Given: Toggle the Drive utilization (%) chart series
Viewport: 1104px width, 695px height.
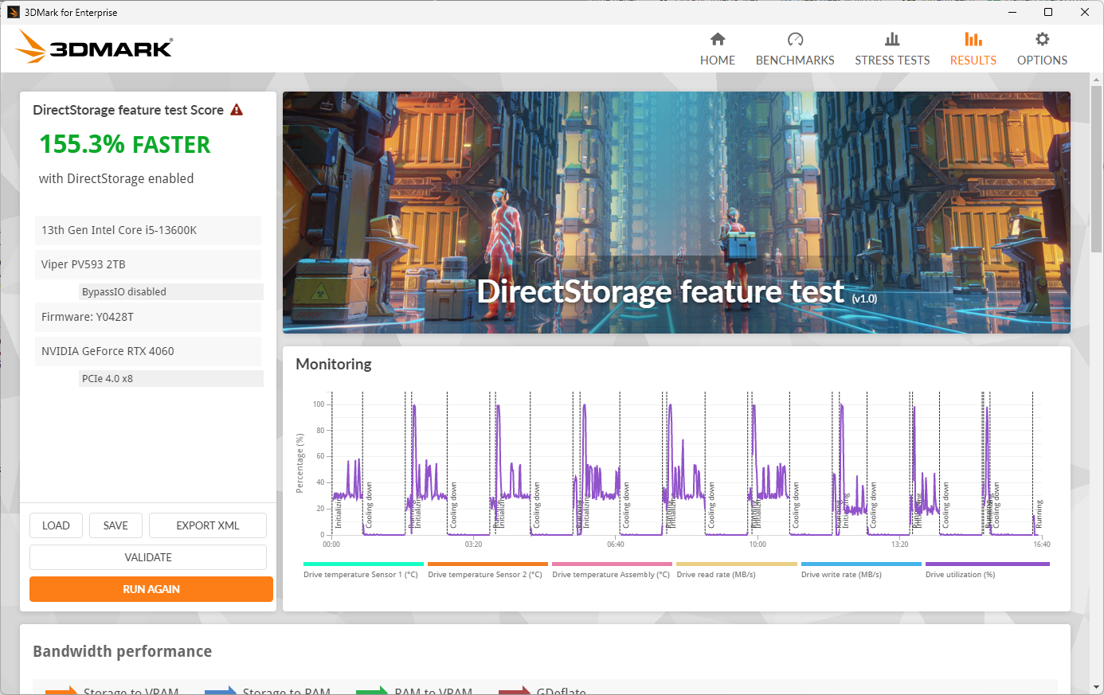Looking at the screenshot, I should coord(960,574).
